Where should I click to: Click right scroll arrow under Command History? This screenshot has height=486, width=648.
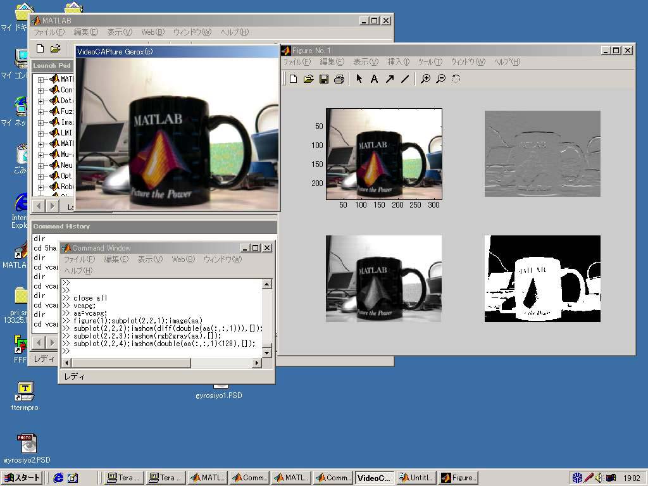tap(52, 342)
